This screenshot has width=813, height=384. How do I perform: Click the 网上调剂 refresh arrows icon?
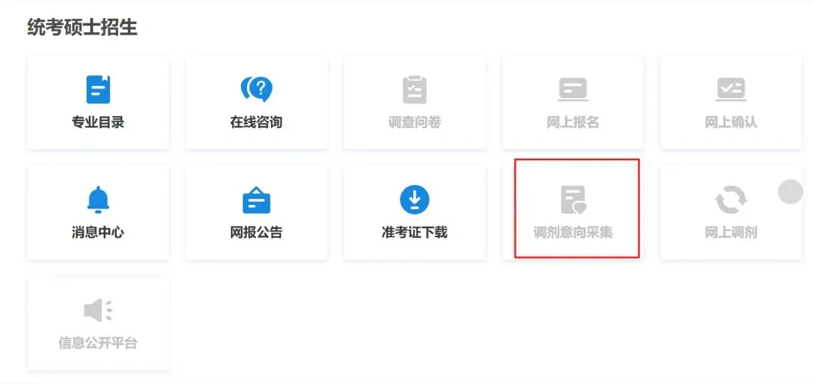[730, 200]
